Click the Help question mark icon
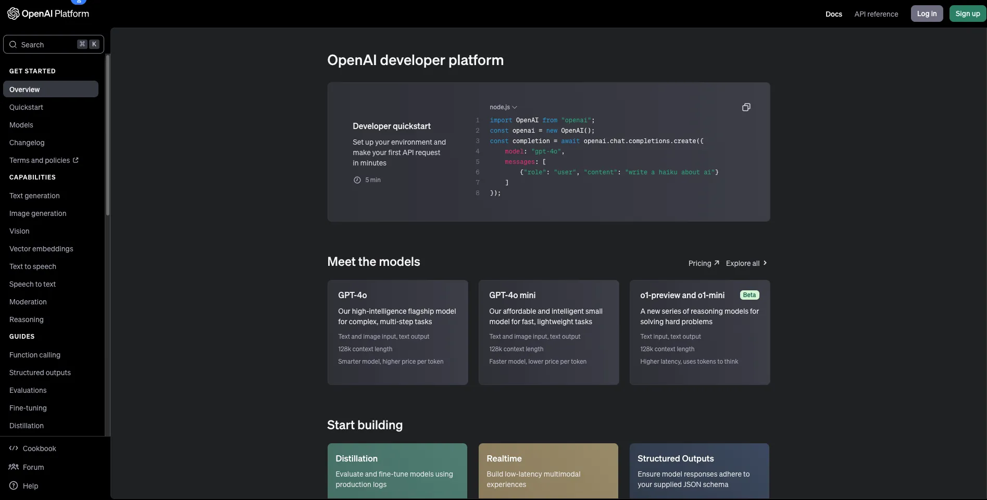987x500 pixels. pos(14,486)
